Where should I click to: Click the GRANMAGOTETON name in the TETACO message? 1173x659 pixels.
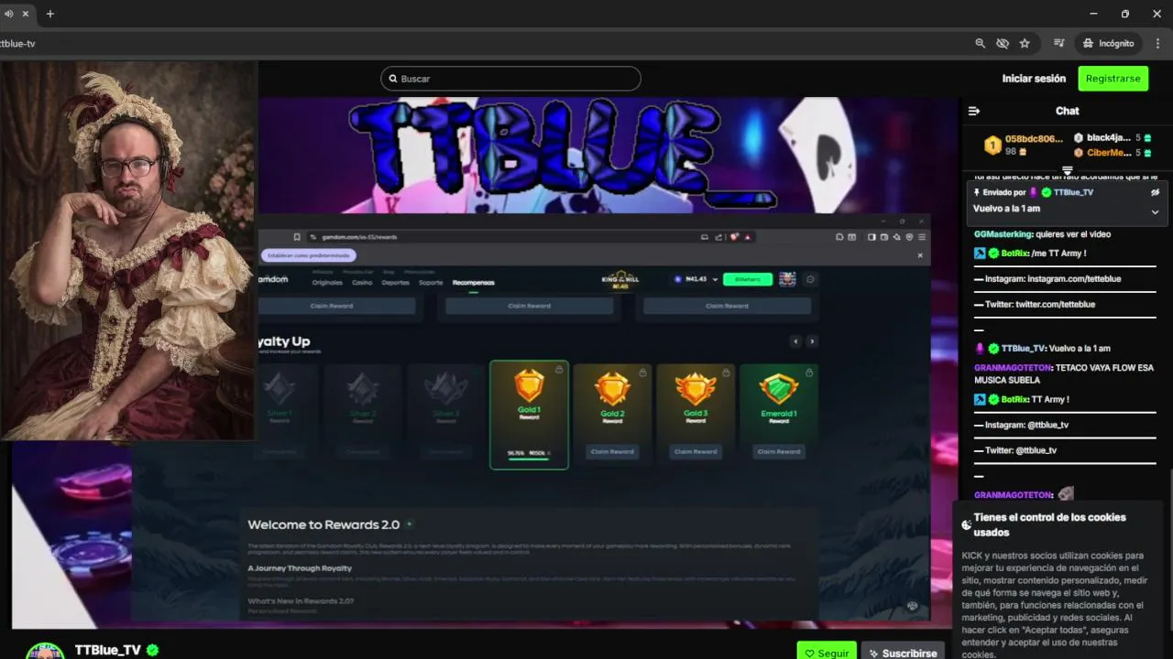point(1013,368)
